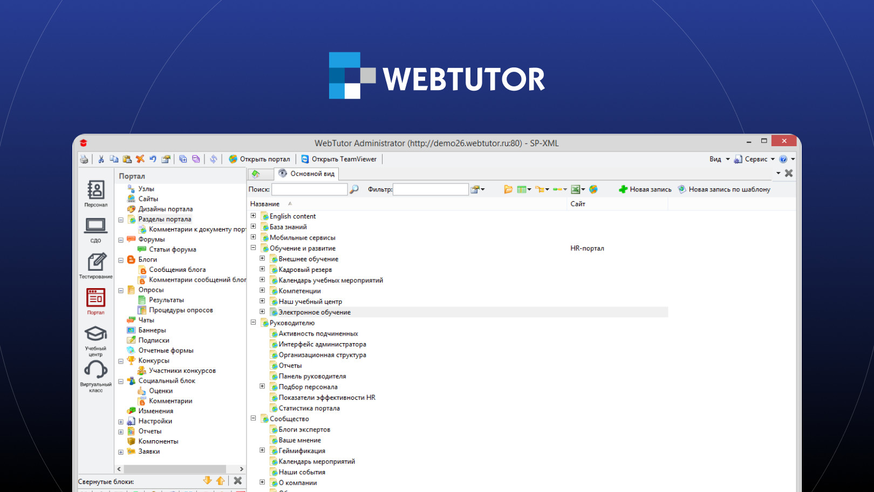Collapse the Сообщество node

click(253, 418)
